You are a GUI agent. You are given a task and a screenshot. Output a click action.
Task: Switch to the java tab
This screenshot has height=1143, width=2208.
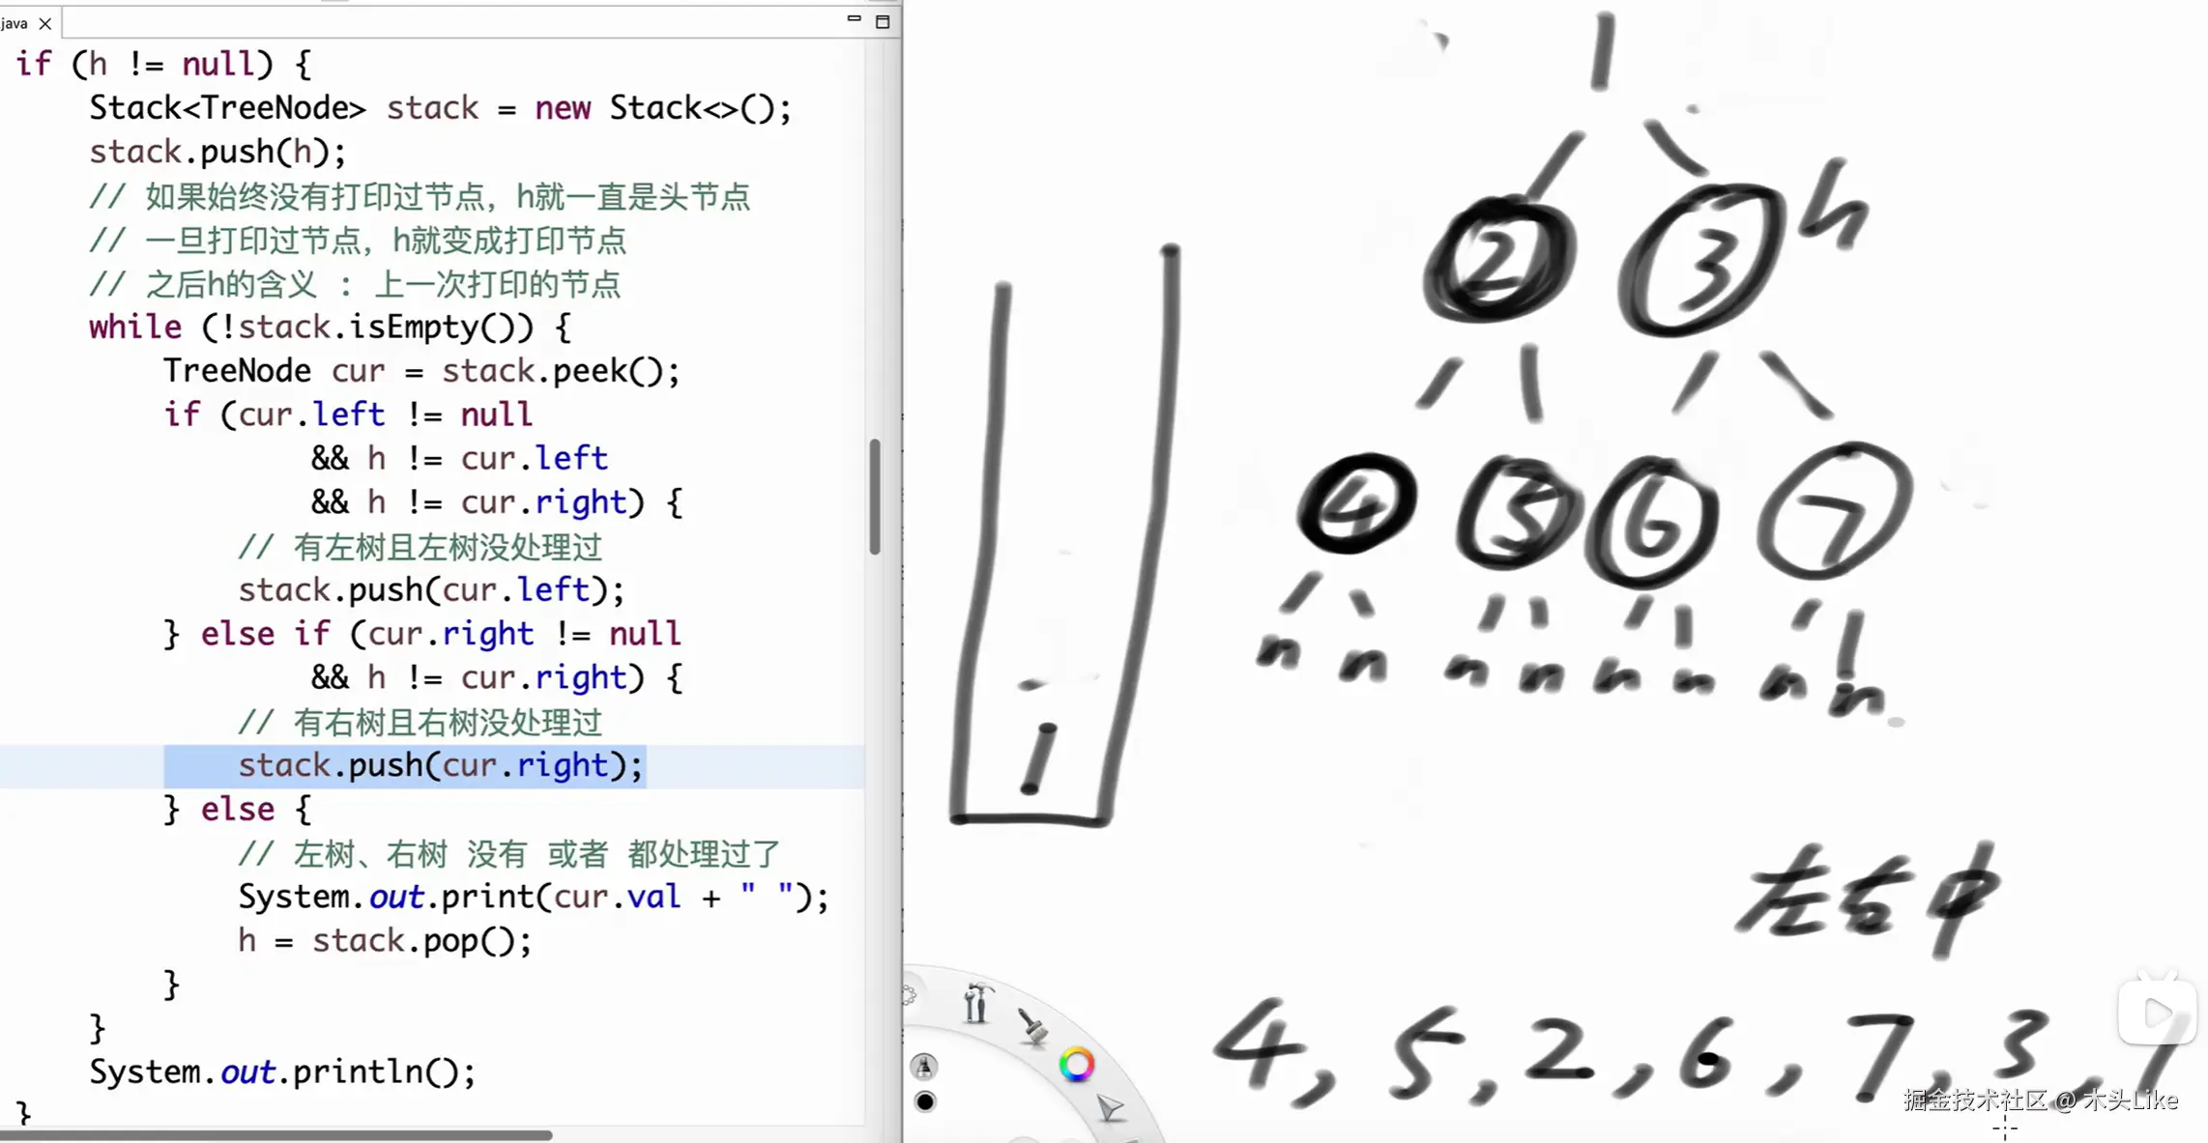click(x=15, y=22)
